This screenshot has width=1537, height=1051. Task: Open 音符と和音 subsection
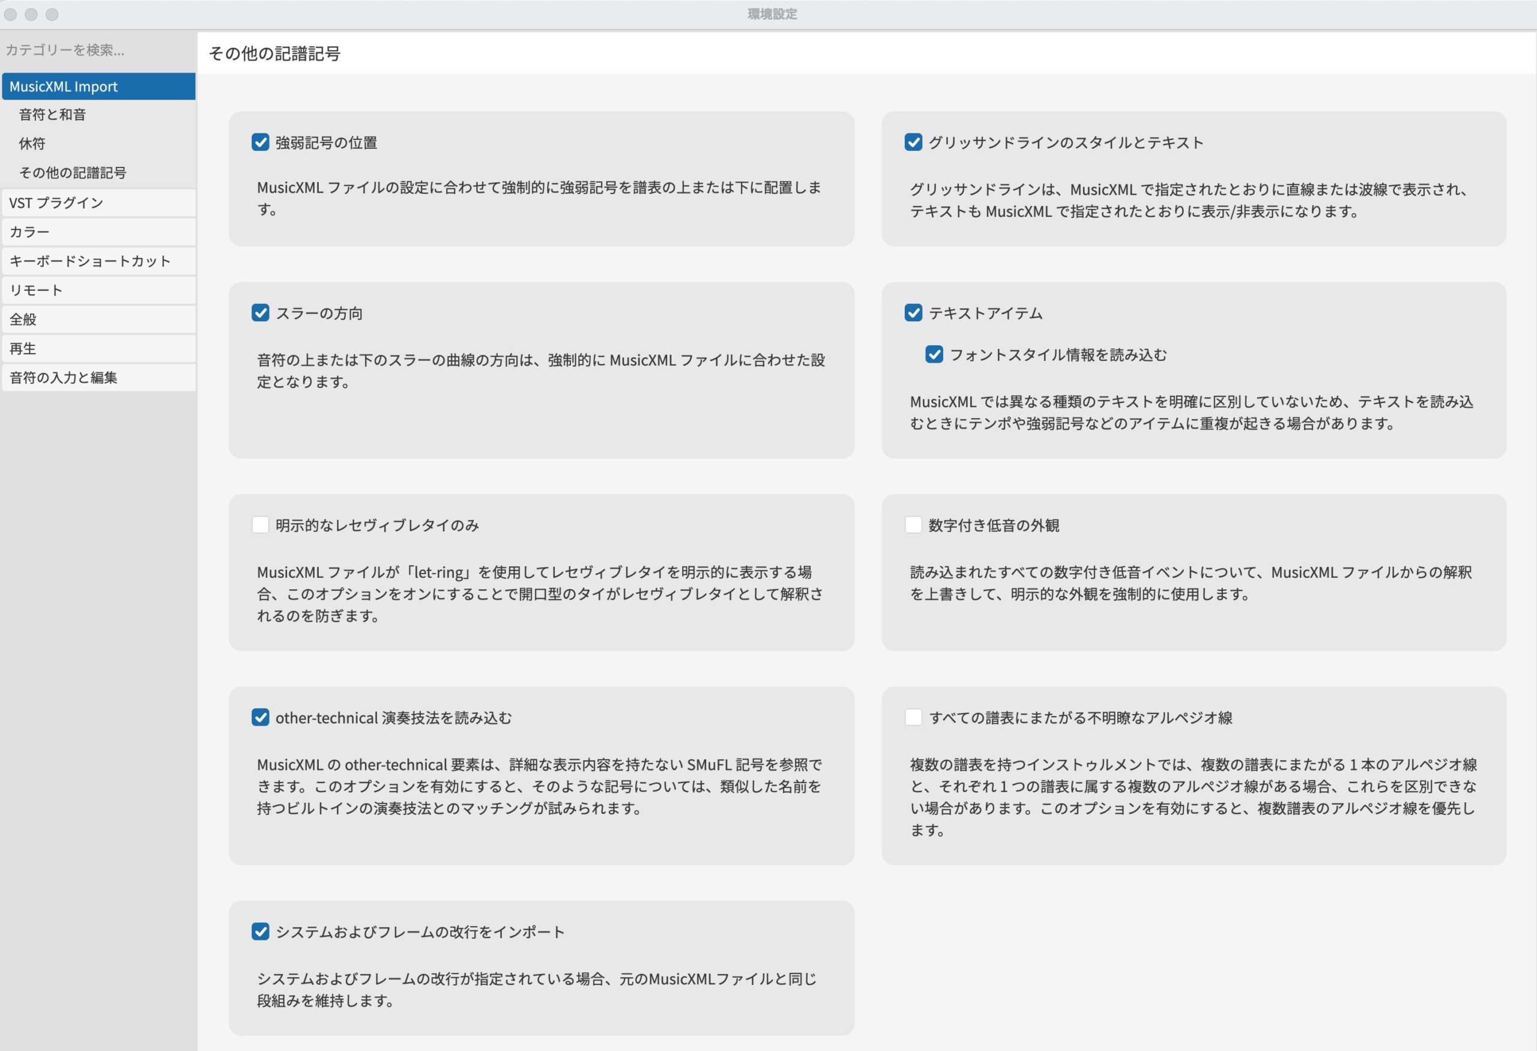point(53,115)
